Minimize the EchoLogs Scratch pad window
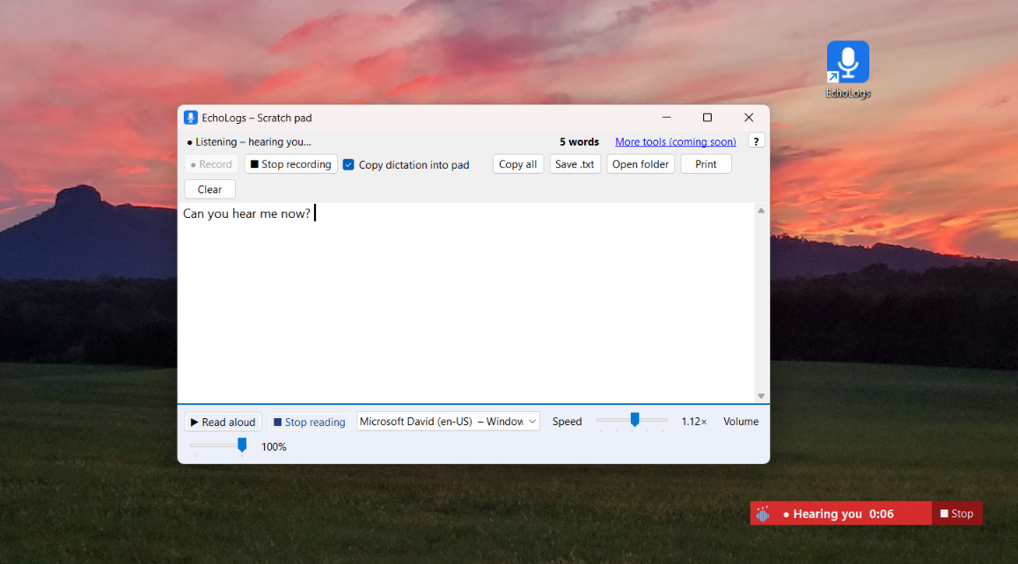Screen dimensions: 1018x564 (x=666, y=118)
